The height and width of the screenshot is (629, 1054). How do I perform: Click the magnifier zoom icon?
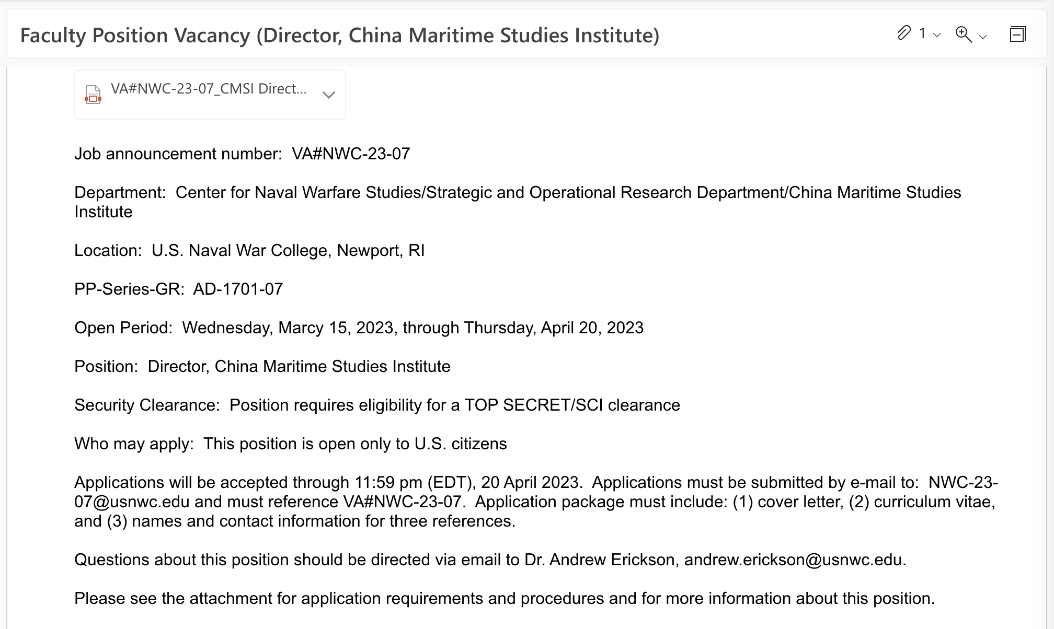[964, 34]
